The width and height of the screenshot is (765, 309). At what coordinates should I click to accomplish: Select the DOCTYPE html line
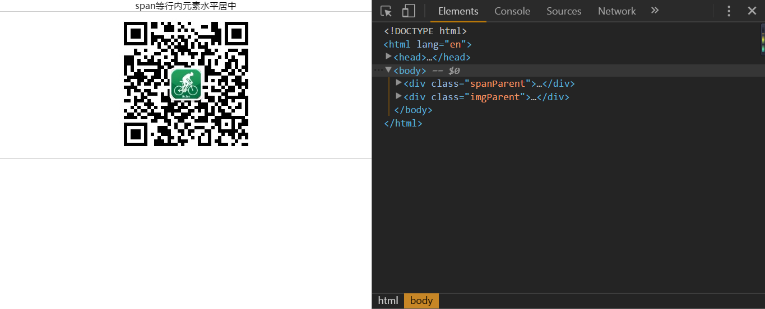pos(425,31)
